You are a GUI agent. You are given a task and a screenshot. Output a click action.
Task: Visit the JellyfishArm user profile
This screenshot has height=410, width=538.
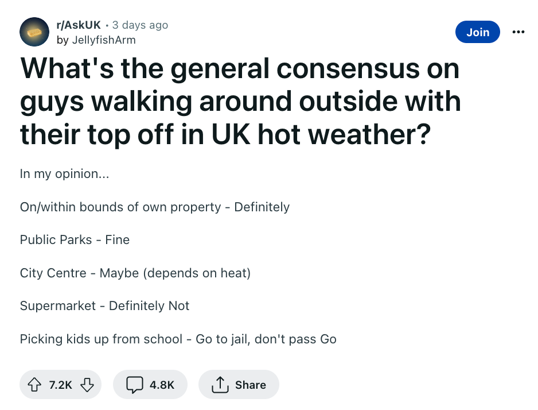tap(104, 40)
